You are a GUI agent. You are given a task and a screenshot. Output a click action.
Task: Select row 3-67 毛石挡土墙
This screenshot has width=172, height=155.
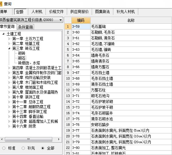[x=118, y=73]
